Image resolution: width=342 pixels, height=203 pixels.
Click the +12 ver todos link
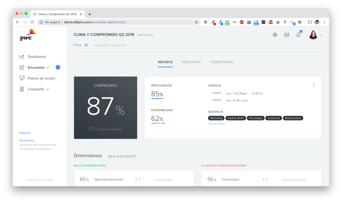[216, 124]
